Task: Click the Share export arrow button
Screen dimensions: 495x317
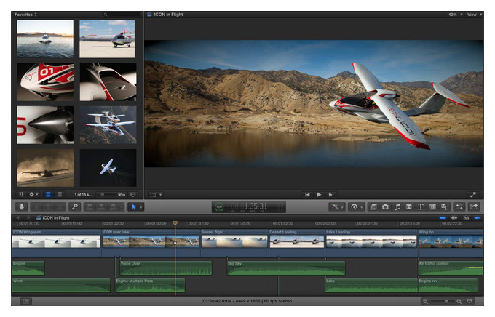Action: pos(474,207)
